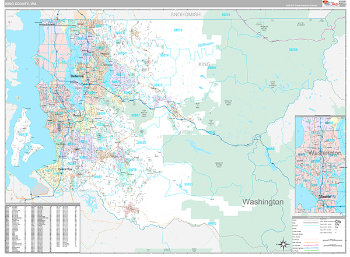
Task: Click ZIP code label 98051
Action: (188, 184)
